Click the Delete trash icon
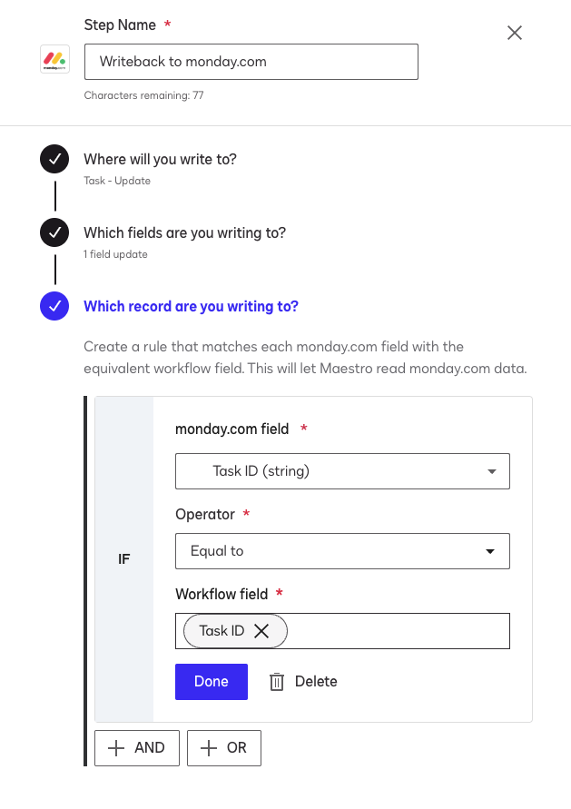This screenshot has height=809, width=571. 277,682
